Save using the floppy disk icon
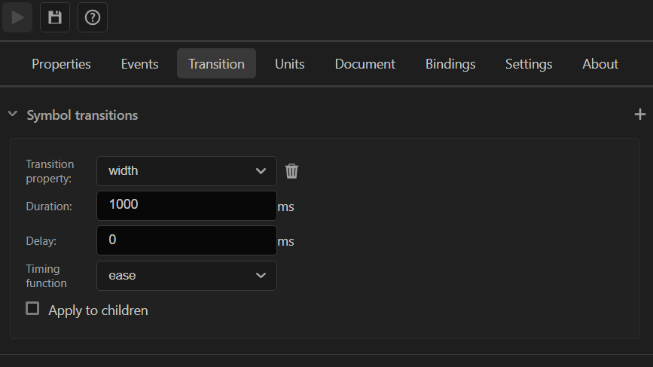 coord(55,17)
